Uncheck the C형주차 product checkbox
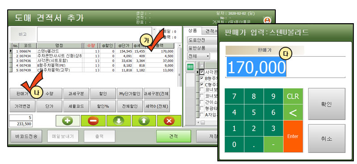 [x=202, y=84]
